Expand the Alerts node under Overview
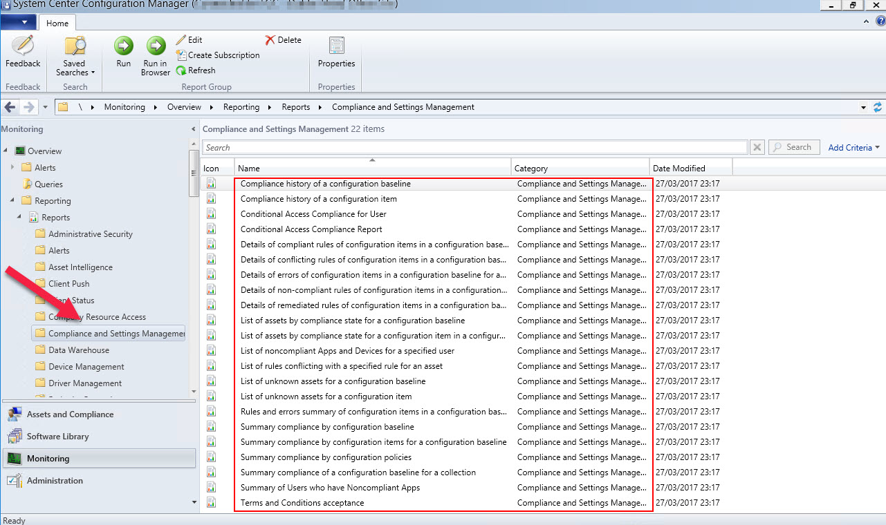 (x=12, y=167)
